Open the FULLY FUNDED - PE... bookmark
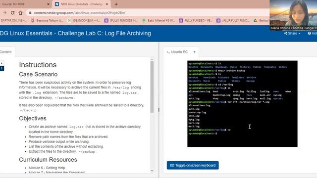The width and height of the screenshot is (317, 178). [196, 20]
